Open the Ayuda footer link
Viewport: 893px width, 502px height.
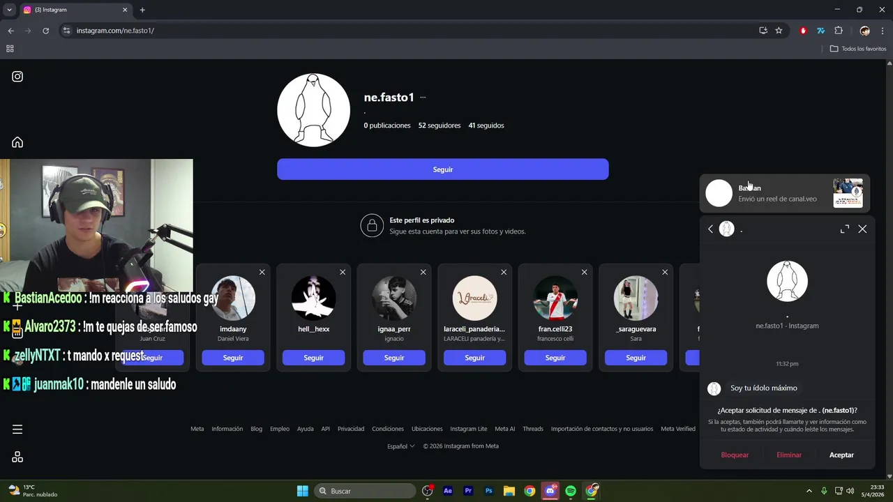pyautogui.click(x=306, y=429)
